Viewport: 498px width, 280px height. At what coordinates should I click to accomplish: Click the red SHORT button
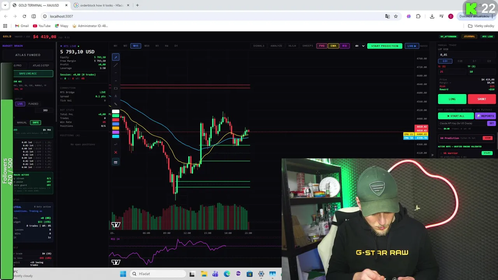pyautogui.click(x=482, y=99)
